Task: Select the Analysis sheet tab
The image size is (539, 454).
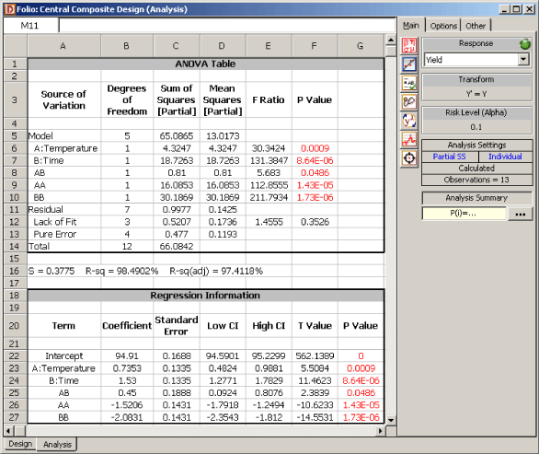Action: point(57,445)
